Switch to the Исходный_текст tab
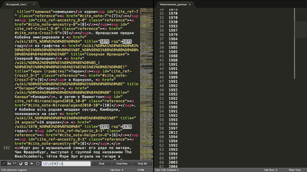Image resolution: width=307 pixels, height=172 pixels. [16, 4]
